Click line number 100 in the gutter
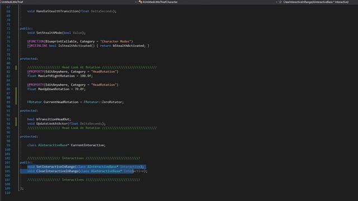The image size is (358, 201). 7,150
